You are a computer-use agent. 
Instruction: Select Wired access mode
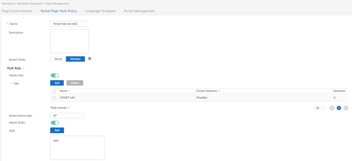point(58,59)
